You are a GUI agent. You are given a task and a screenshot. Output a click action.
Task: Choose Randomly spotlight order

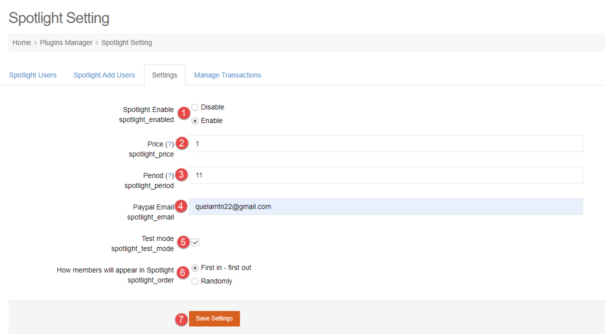coord(195,281)
